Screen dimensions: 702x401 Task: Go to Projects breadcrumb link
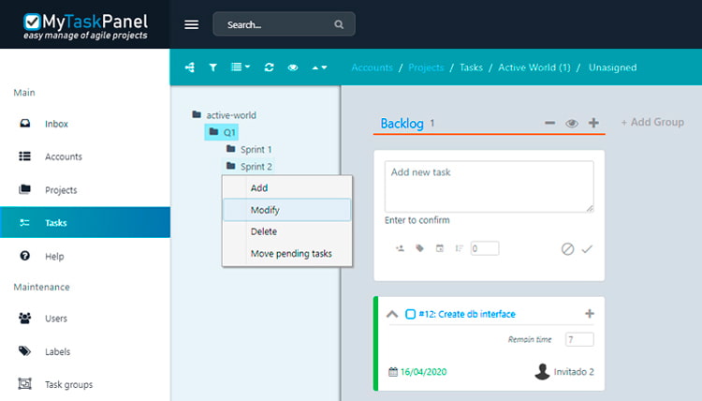(x=426, y=67)
